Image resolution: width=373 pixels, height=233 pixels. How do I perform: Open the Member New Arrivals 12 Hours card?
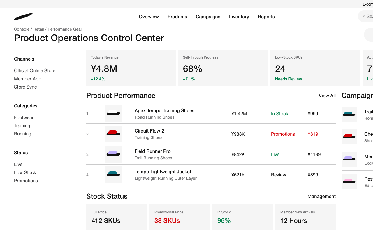[x=305, y=217]
